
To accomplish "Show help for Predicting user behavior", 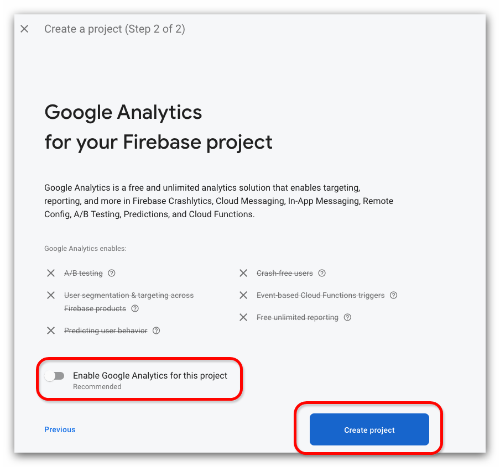I will [157, 330].
